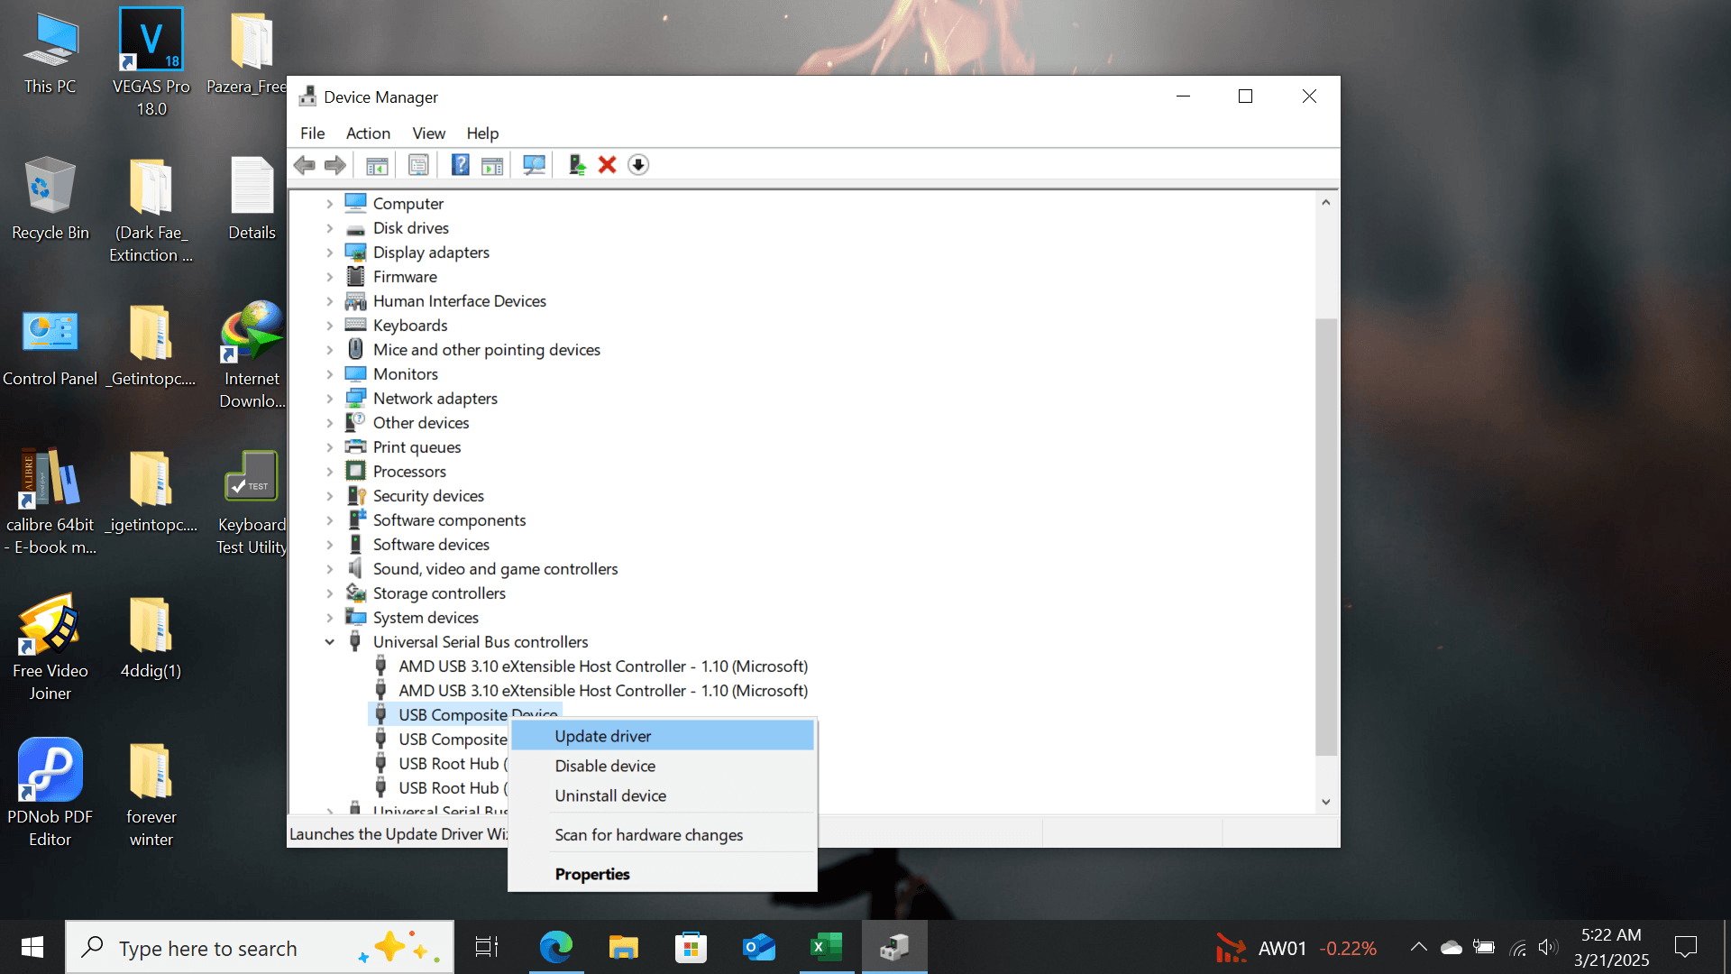Click the red X Uninstall device icon
Image resolution: width=1731 pixels, height=974 pixels.
[x=607, y=165]
